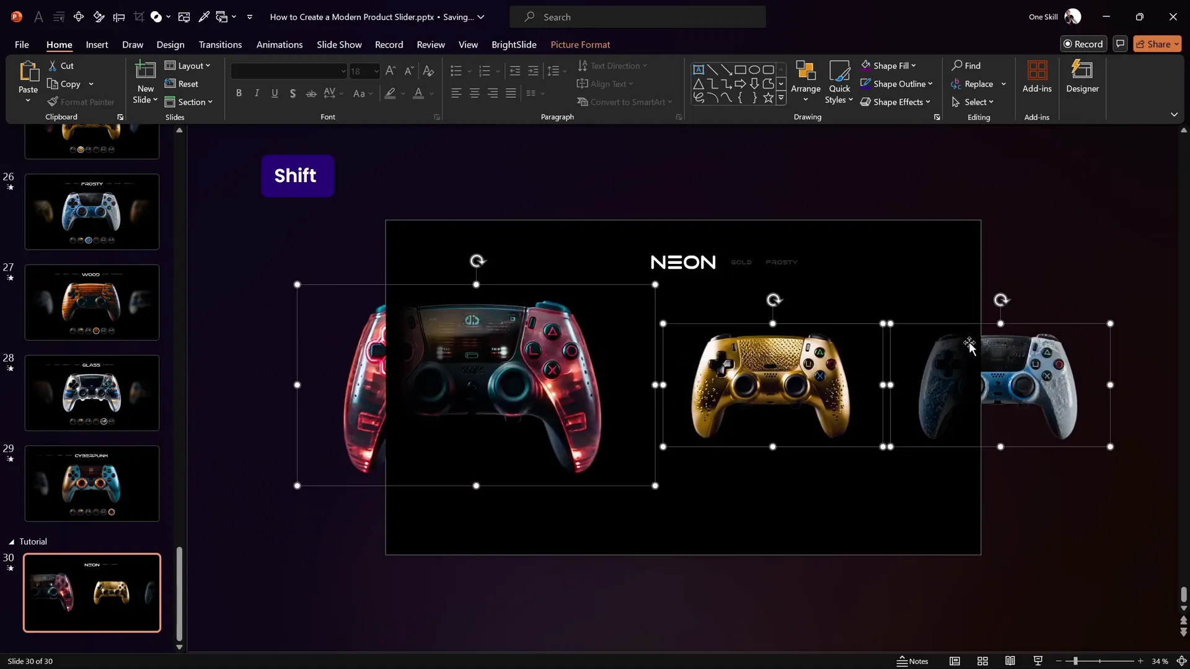Open Shape Outline dropdown
Viewport: 1190px width, 669px height.
(x=896, y=84)
